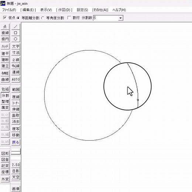The height and width of the screenshot is (192, 192).
Task: Select the 範囲 range selection tool
Action: click(x=16, y=89)
